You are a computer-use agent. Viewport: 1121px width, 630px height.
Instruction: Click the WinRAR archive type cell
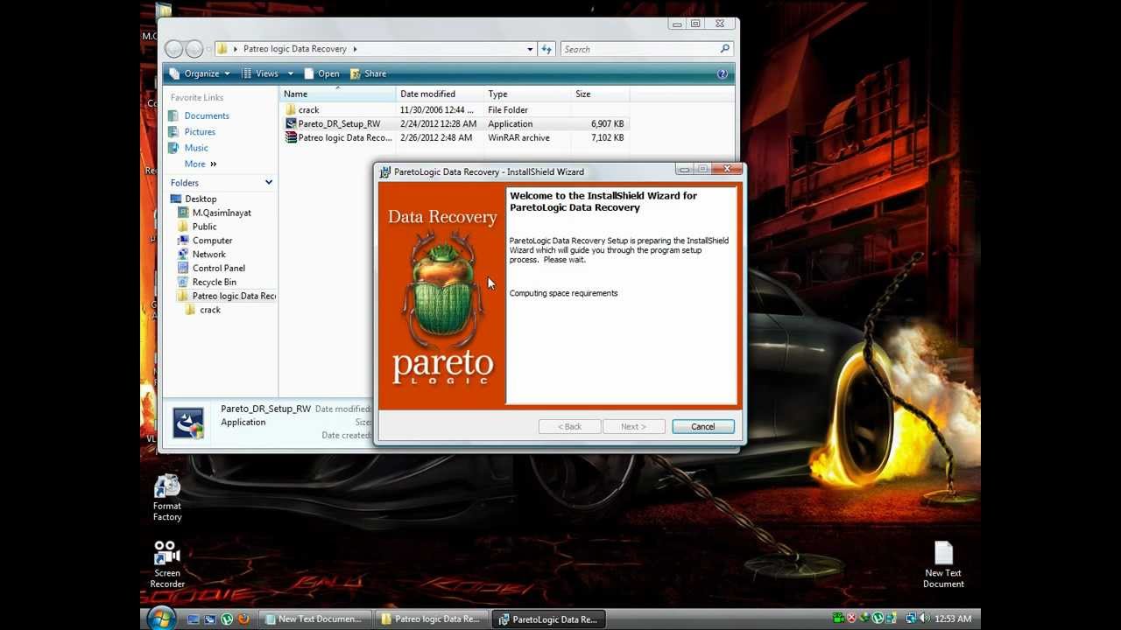click(x=518, y=137)
